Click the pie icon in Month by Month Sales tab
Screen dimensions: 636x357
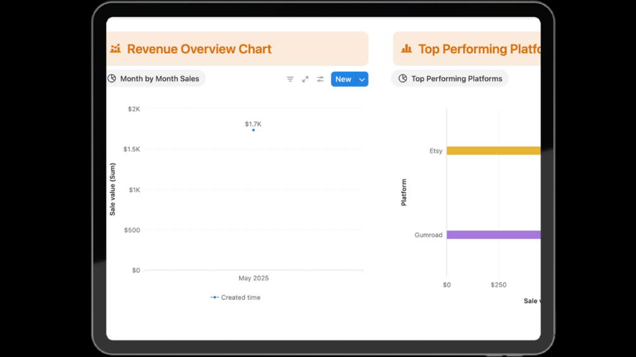pos(112,78)
